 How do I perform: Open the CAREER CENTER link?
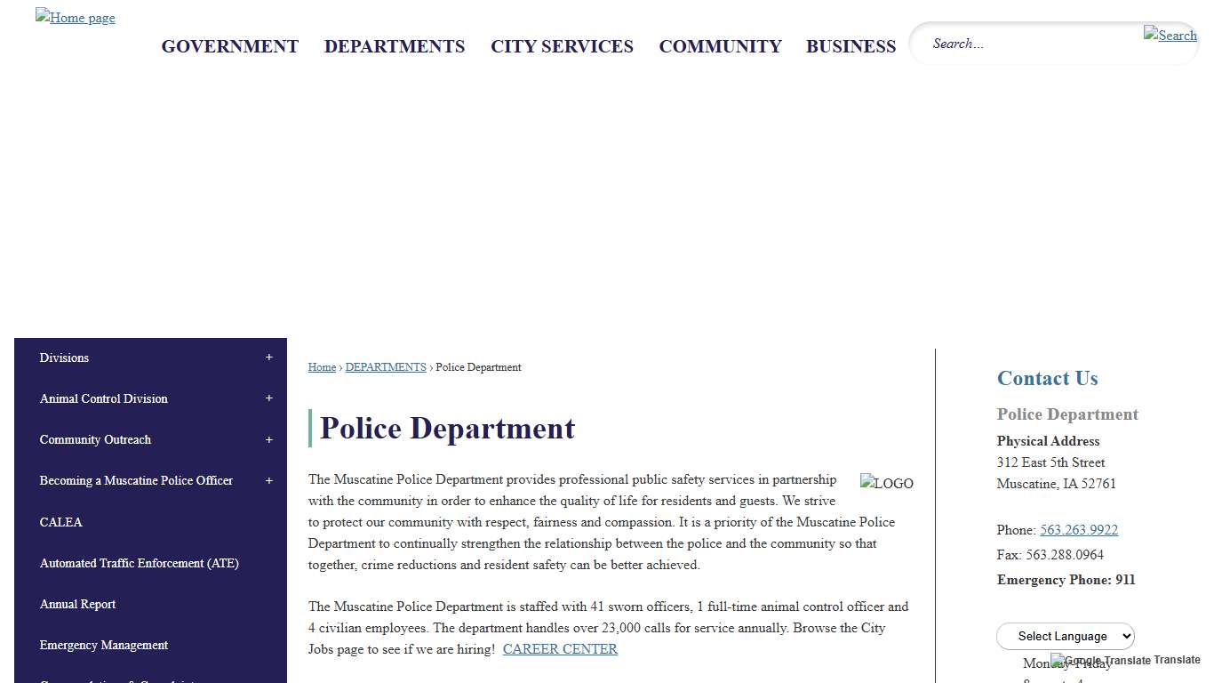click(560, 648)
